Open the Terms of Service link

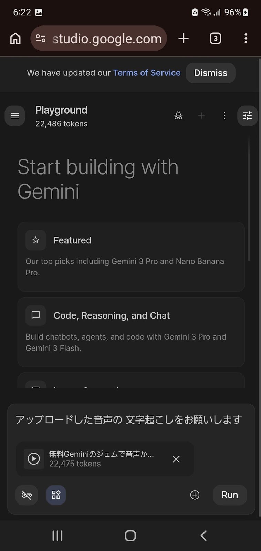[147, 73]
